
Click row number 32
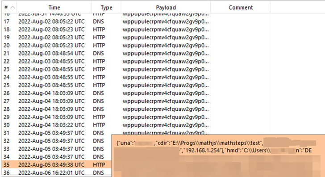pyautogui.click(x=6, y=141)
